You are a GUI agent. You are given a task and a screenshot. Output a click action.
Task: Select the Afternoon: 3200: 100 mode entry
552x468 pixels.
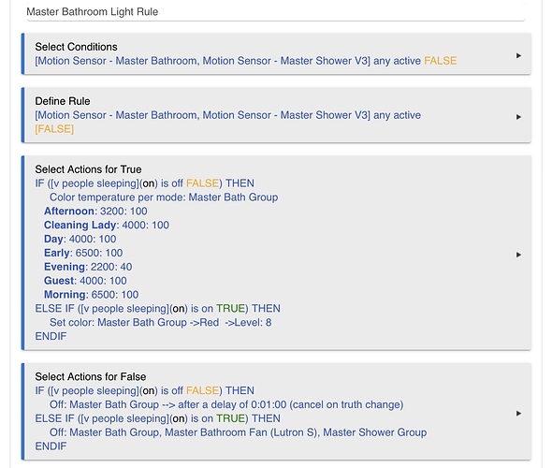click(x=95, y=212)
